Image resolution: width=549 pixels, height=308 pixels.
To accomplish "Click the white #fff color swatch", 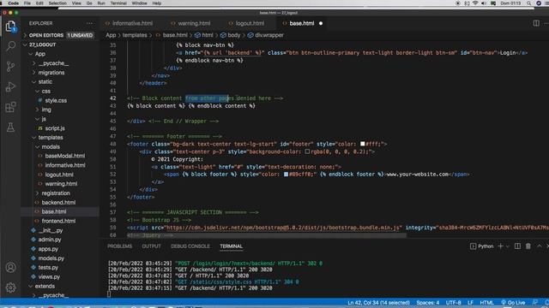I will coord(362,144).
